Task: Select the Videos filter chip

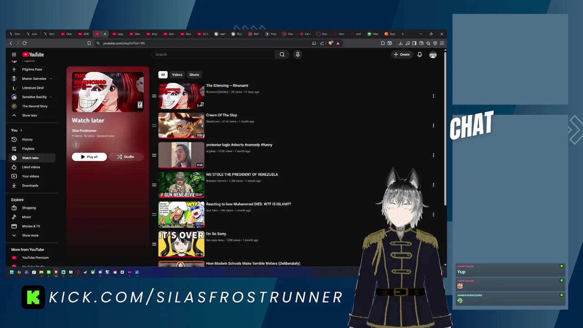Action: pos(177,75)
